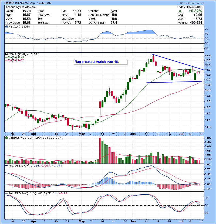Select the EPS value 1.18
This screenshot has height=224, width=216.
78,15
